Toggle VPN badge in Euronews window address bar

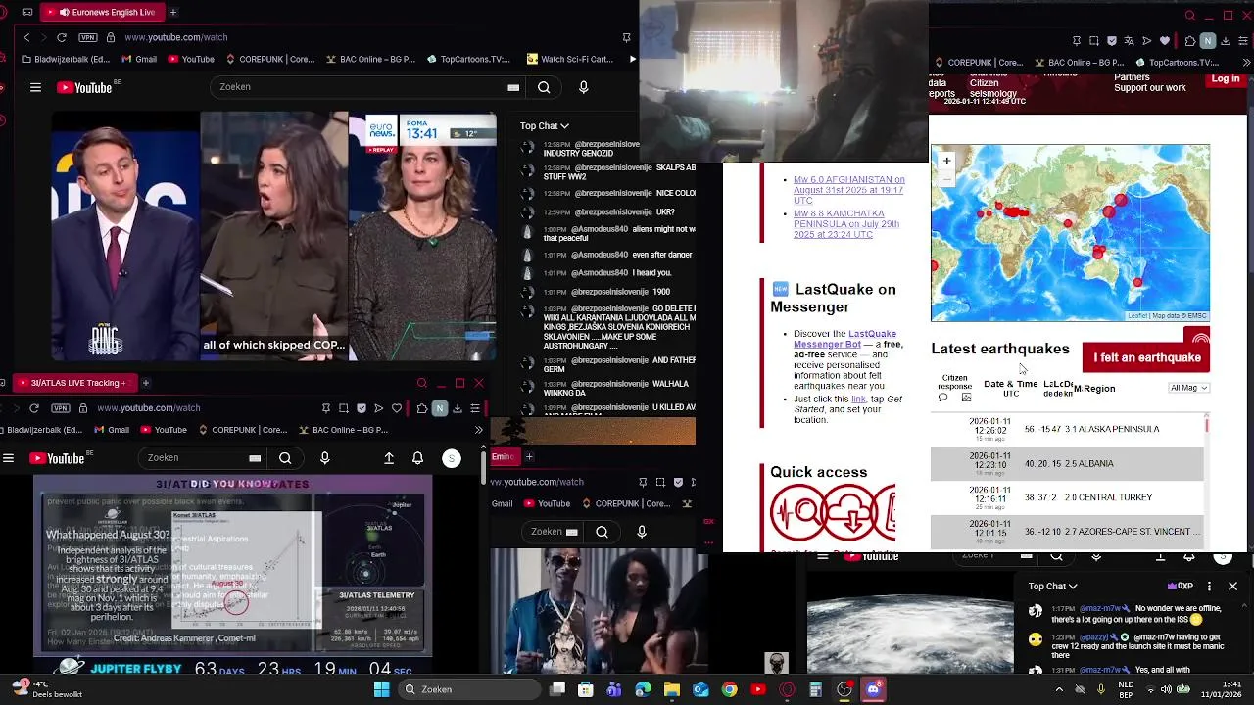click(x=88, y=37)
